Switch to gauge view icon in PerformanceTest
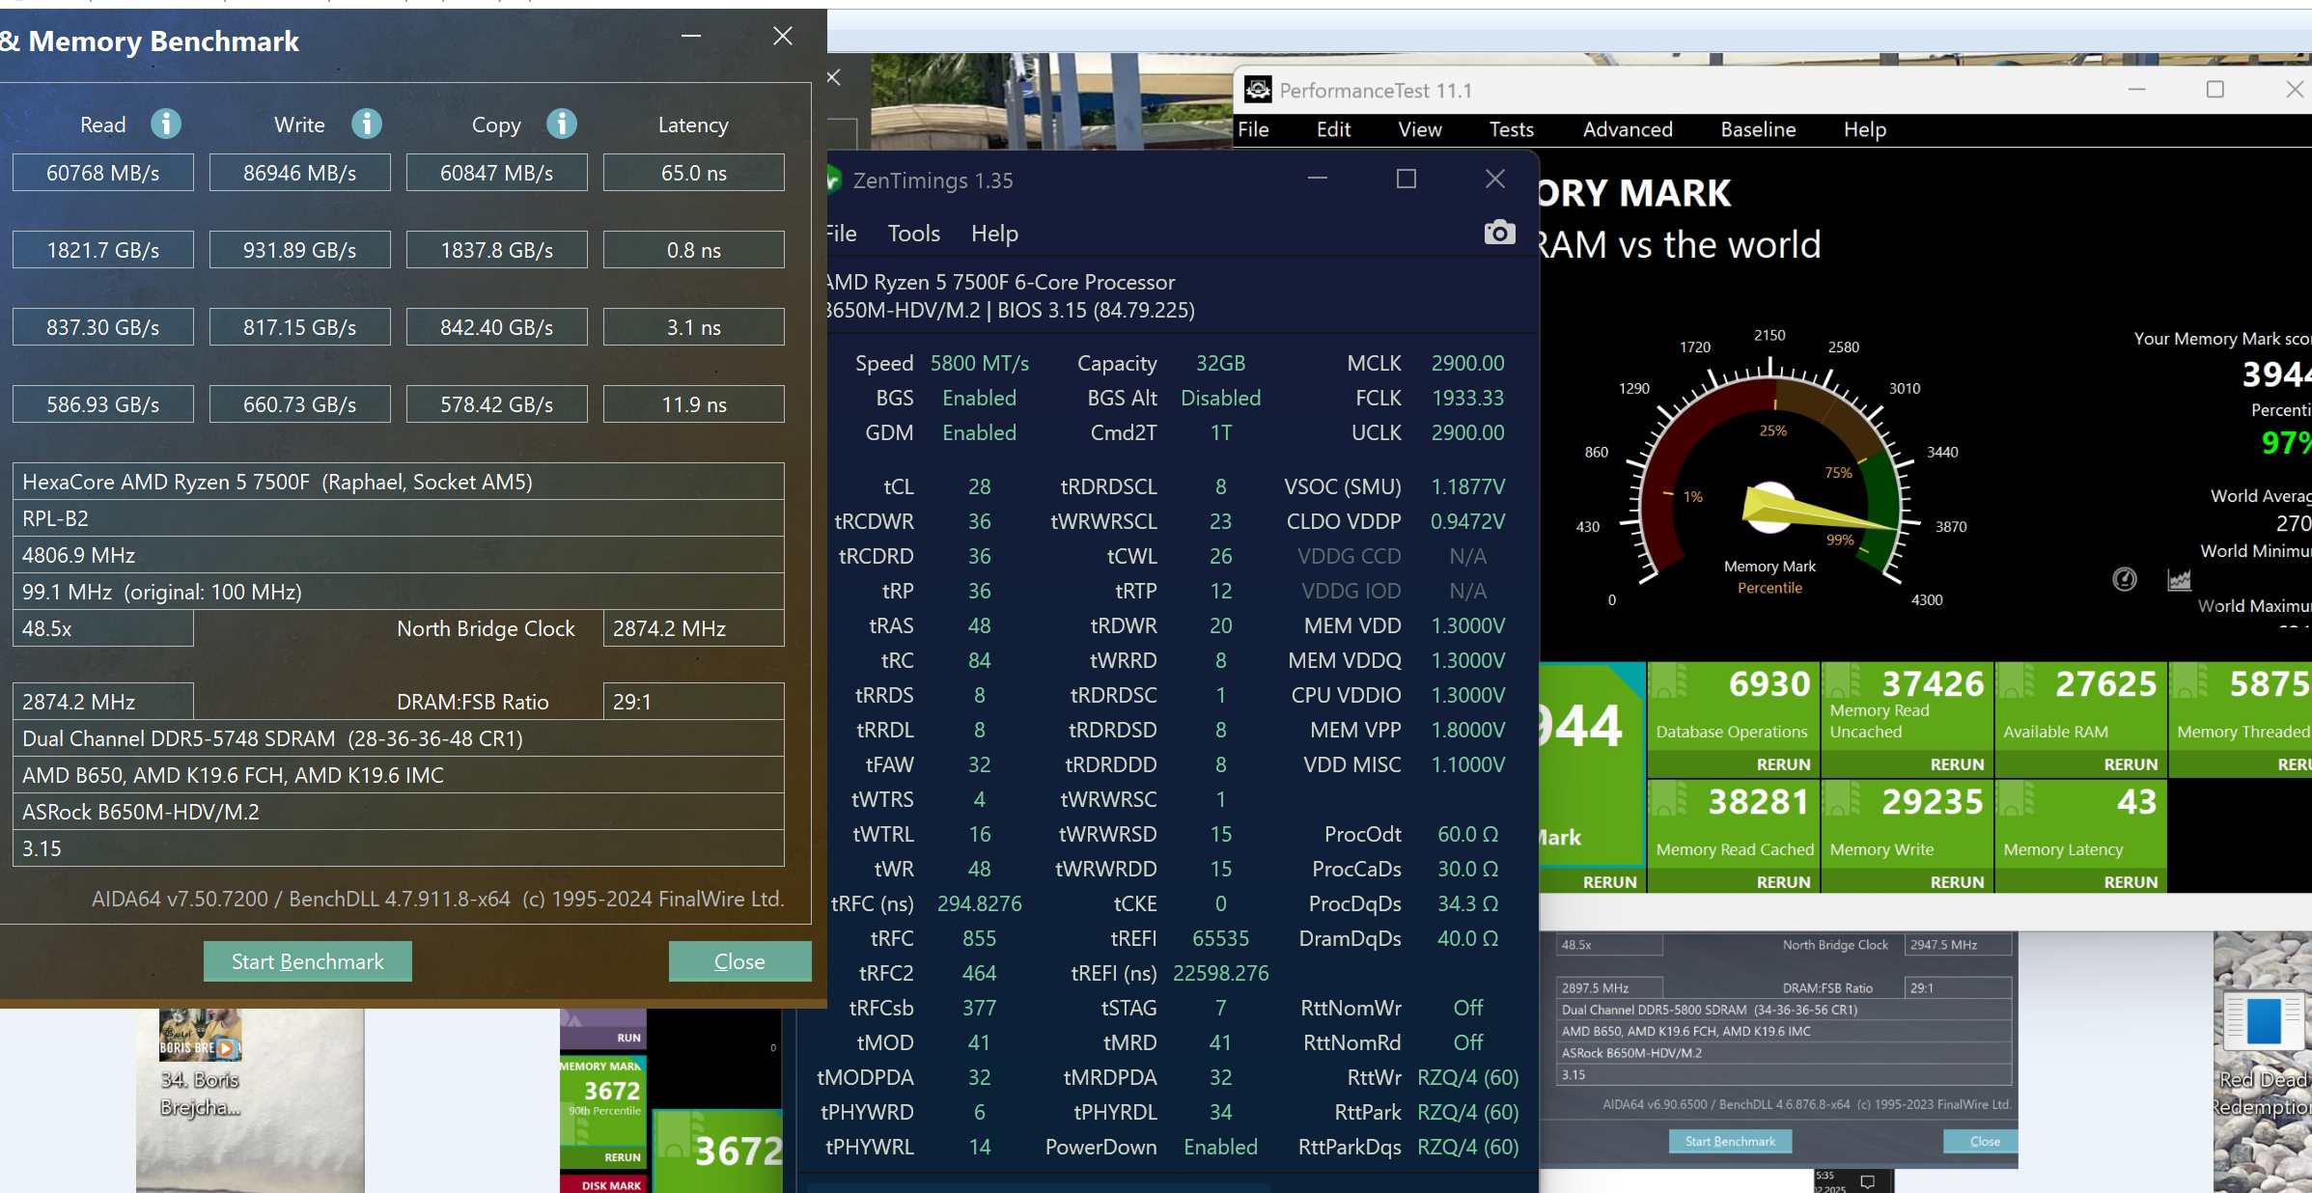 (2124, 579)
